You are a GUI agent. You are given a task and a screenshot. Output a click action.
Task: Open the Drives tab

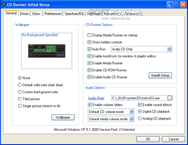click(24, 14)
